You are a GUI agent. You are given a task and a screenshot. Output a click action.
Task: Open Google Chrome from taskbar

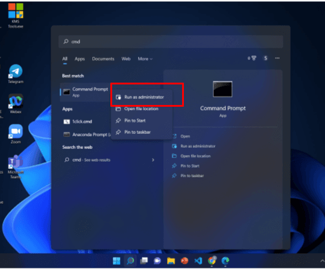[x=212, y=261]
